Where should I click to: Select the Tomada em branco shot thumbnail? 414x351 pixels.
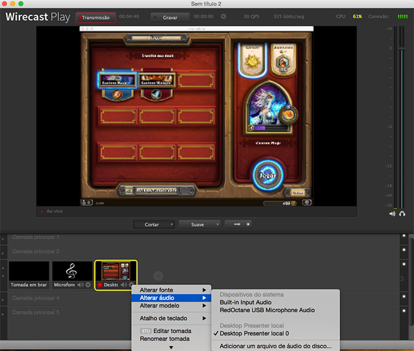[29, 274]
